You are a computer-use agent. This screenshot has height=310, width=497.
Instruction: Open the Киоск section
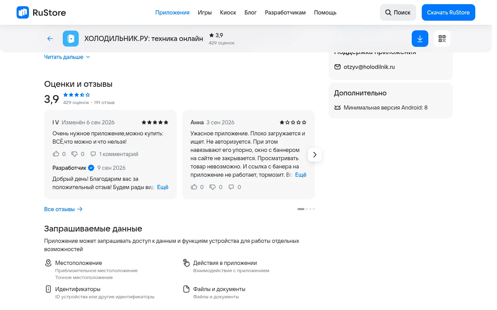pos(228,12)
